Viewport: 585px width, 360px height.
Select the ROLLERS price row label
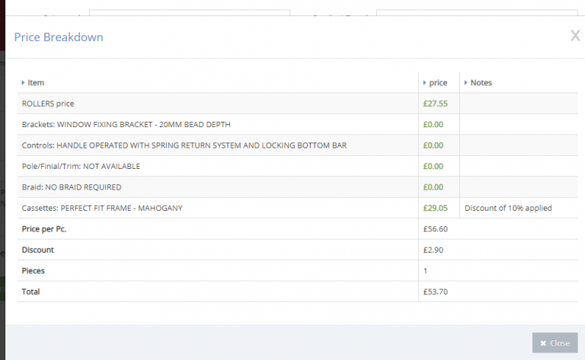click(48, 104)
